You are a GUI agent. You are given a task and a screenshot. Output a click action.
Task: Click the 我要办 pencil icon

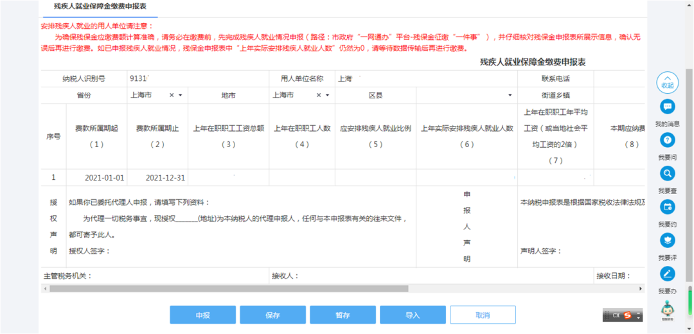point(667,274)
